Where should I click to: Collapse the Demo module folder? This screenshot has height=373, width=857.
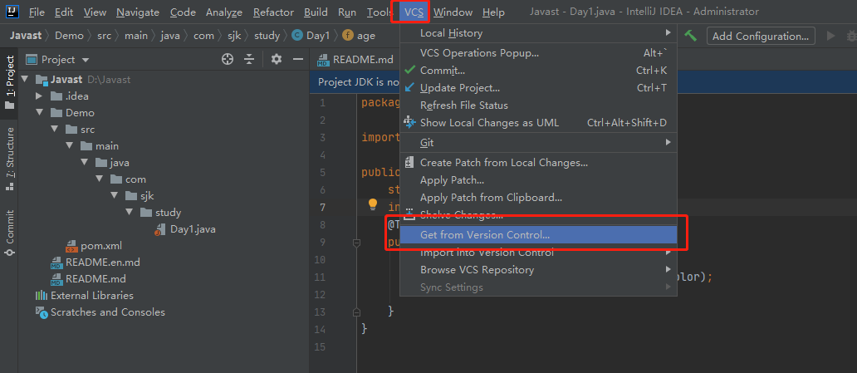point(39,113)
